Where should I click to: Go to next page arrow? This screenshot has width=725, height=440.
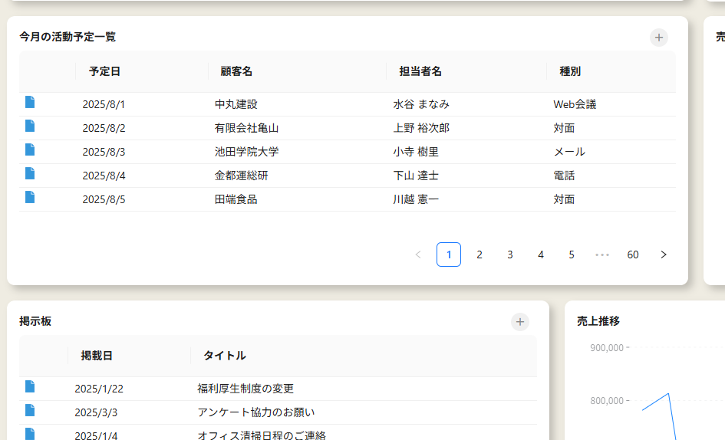pos(664,254)
